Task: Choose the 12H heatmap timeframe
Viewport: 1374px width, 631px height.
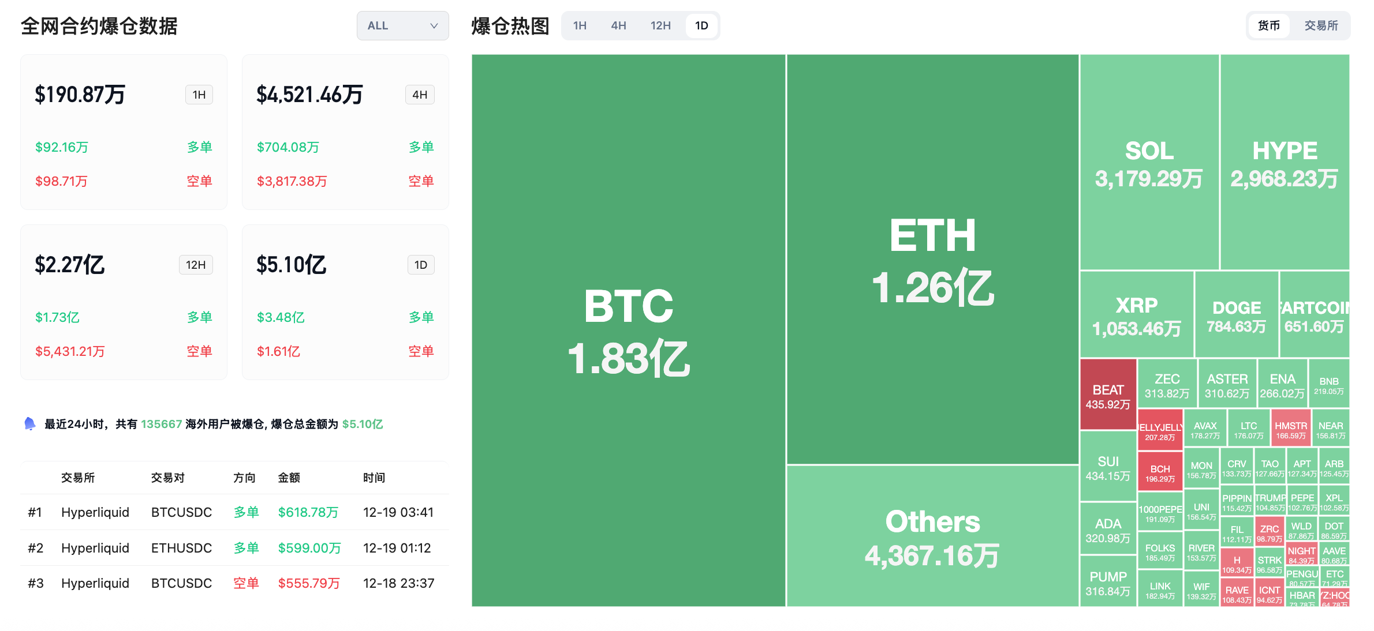Action: (660, 26)
